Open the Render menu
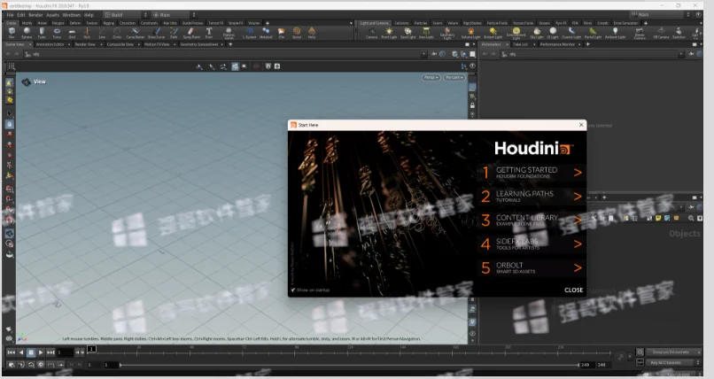 tap(35, 15)
